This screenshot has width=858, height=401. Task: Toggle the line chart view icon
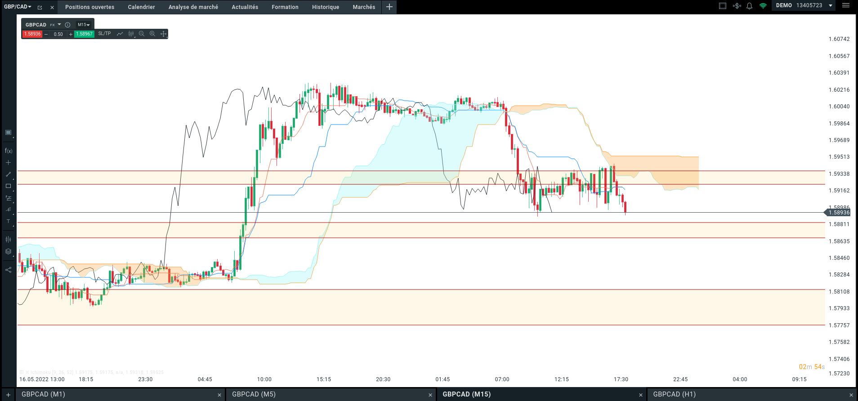pos(120,34)
